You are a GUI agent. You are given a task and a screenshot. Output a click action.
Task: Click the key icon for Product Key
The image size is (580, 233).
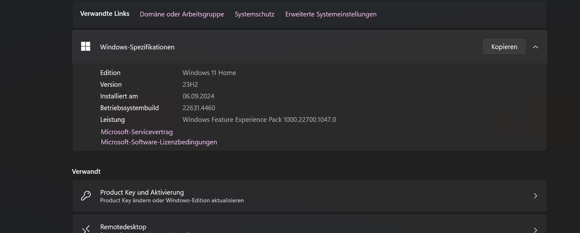tap(86, 196)
